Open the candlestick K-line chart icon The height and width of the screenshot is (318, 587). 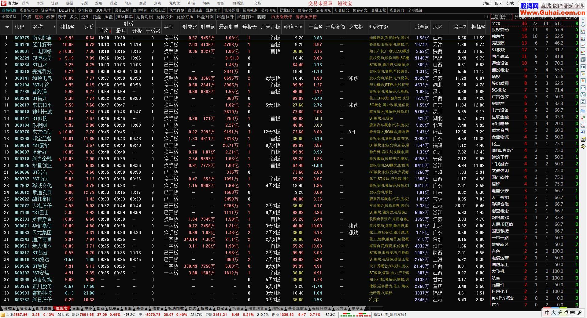(x=583, y=52)
